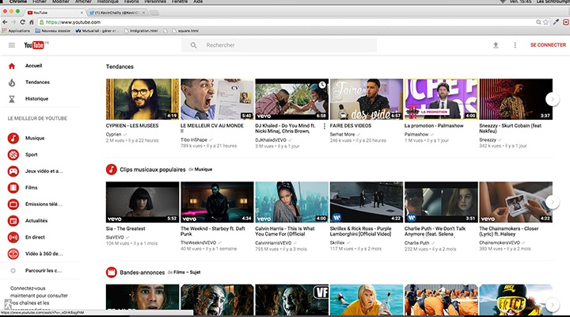570x317 pixels.
Task: Click the upload video icon
Action: tap(496, 45)
